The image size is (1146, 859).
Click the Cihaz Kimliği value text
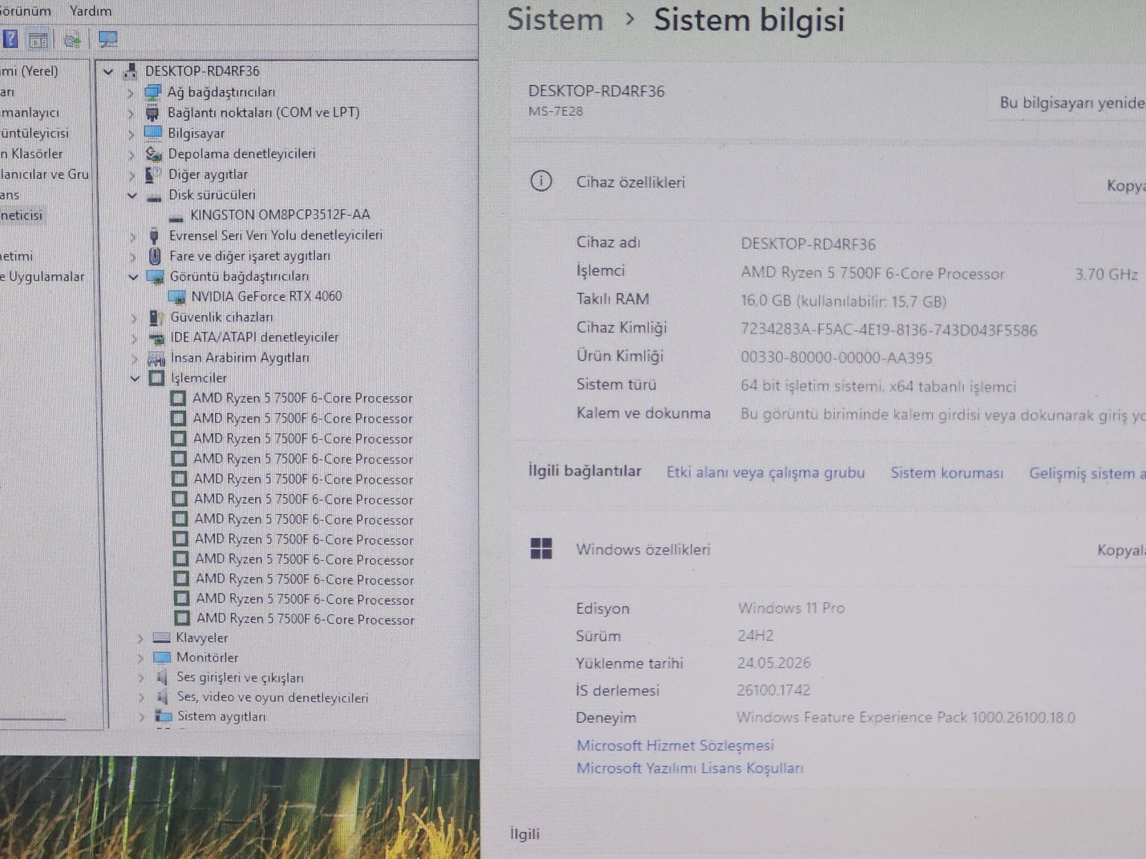click(889, 330)
